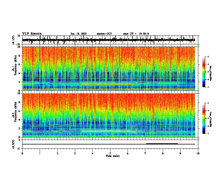Click the "9" tick on the time axis
The image size is (223, 172).
pos(180,153)
